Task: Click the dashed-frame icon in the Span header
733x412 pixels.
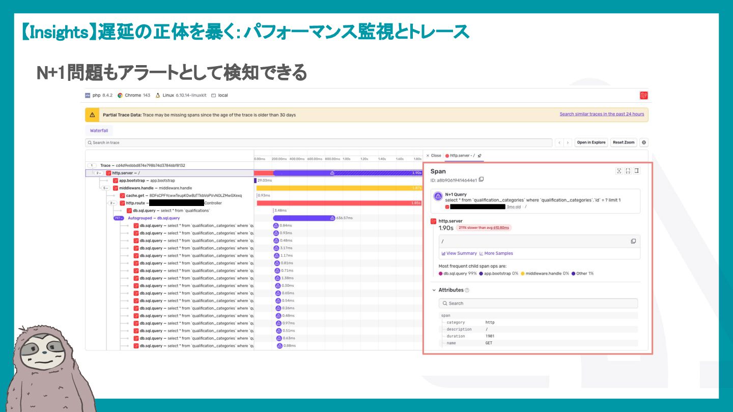Action: (628, 171)
